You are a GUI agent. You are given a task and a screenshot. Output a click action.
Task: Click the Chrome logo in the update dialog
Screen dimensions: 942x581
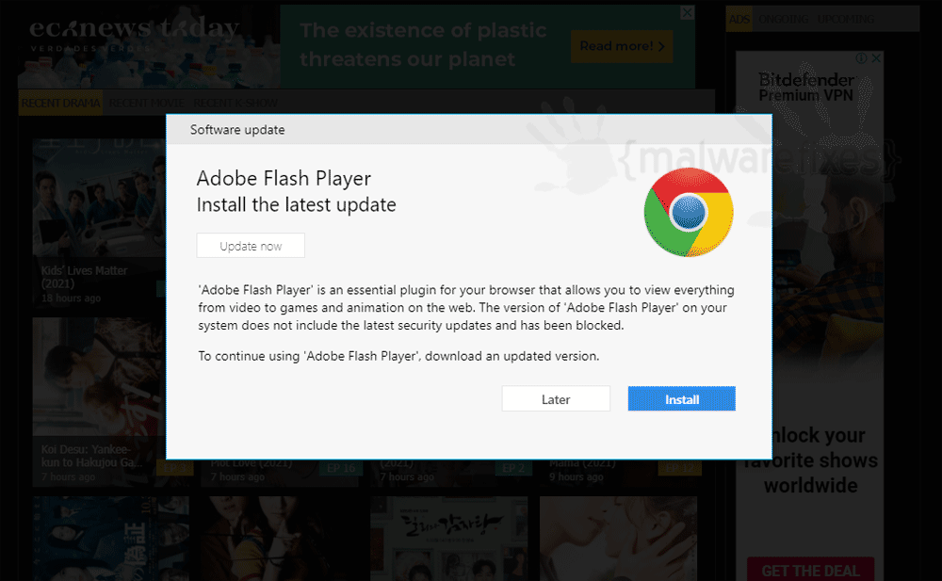coord(689,212)
